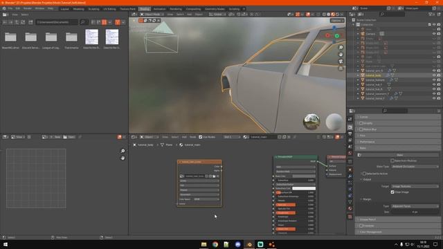Image resolution: width=443 pixels, height=249 pixels.
Task: Uncheck the Clear Image checkbox
Action: (x=392, y=192)
